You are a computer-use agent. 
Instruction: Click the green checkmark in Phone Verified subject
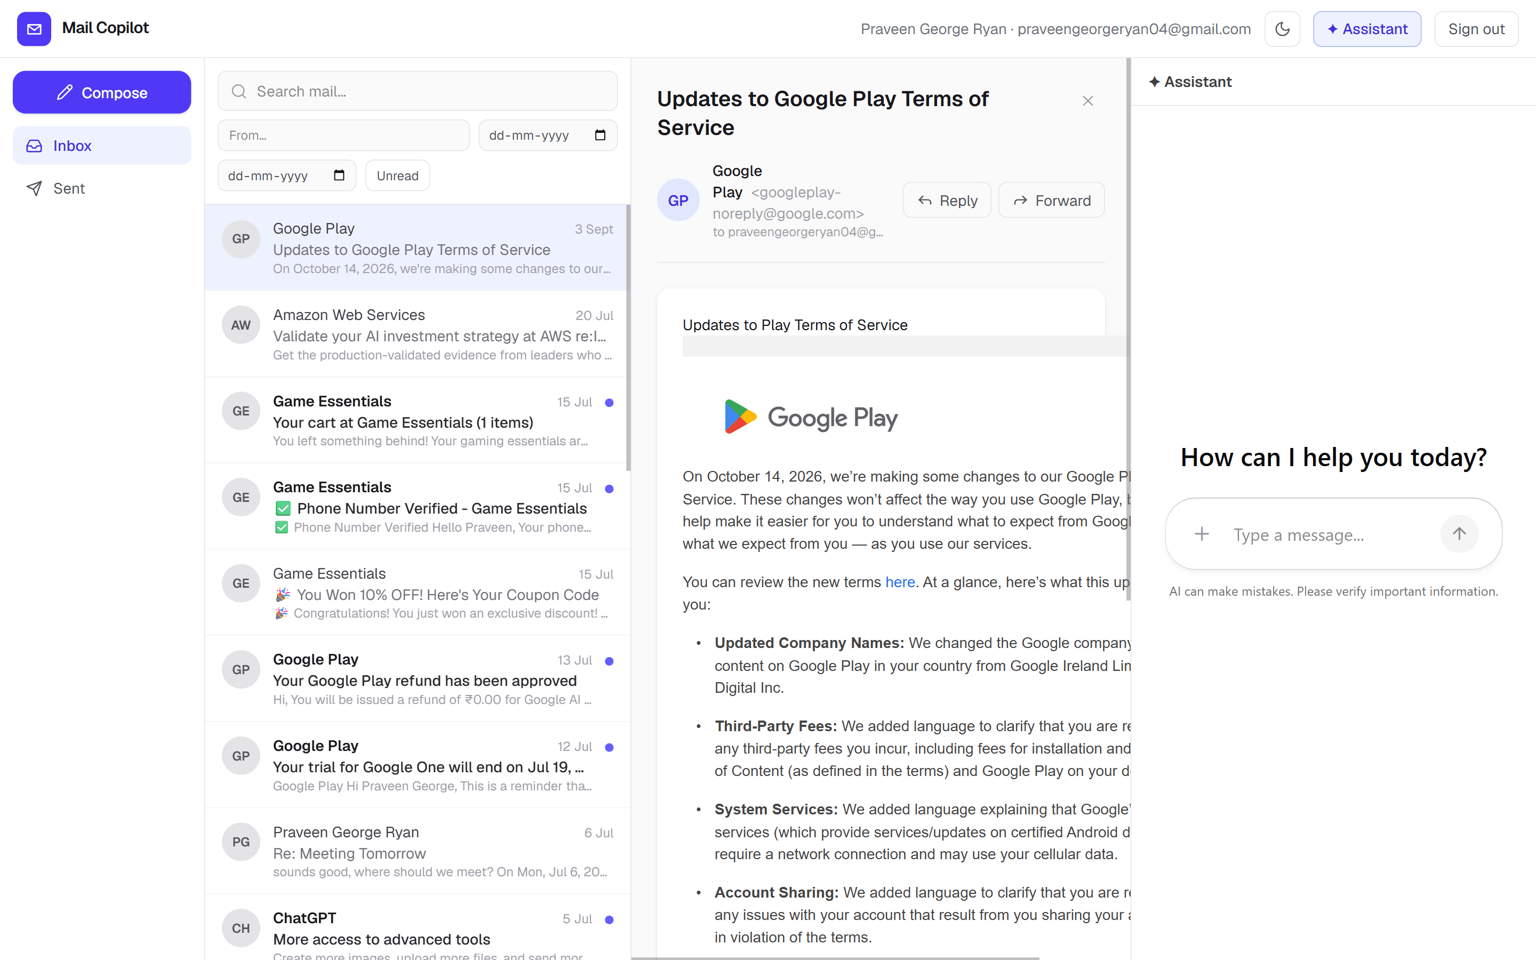click(283, 509)
